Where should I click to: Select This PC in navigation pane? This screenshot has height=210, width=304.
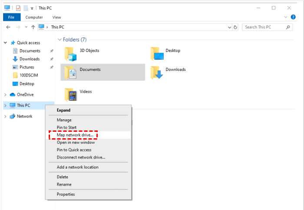[x=23, y=106]
